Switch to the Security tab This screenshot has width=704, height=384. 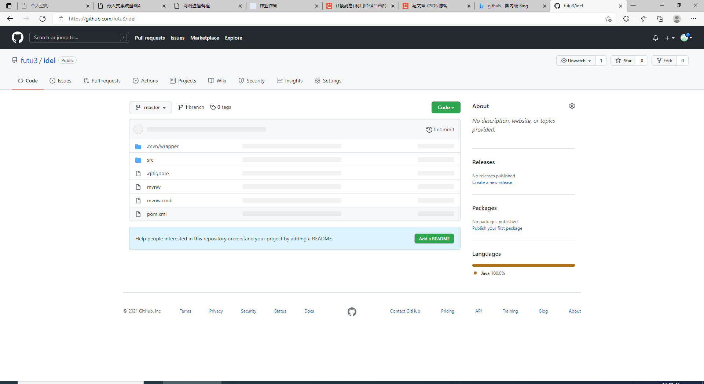point(252,81)
